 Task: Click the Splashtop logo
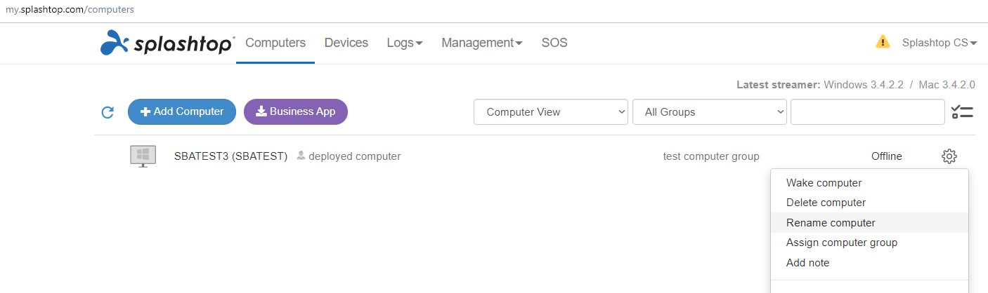pyautogui.click(x=167, y=43)
